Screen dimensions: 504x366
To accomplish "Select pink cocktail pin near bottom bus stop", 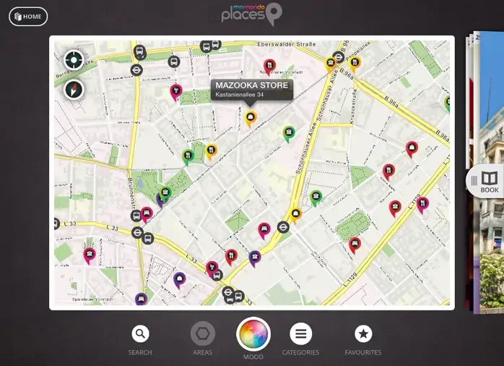I will [x=212, y=268].
